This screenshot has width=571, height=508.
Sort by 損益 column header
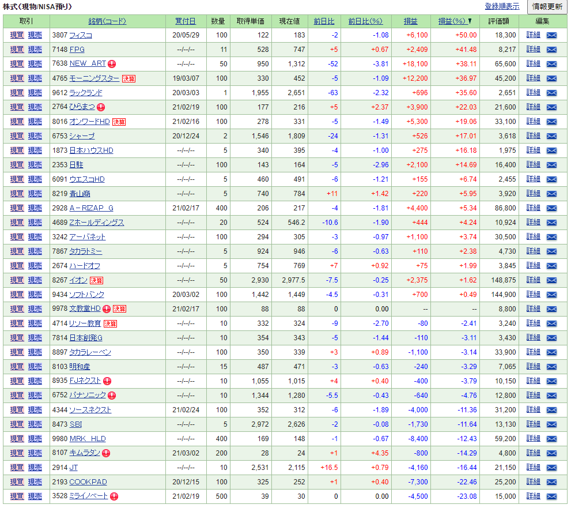tap(411, 21)
